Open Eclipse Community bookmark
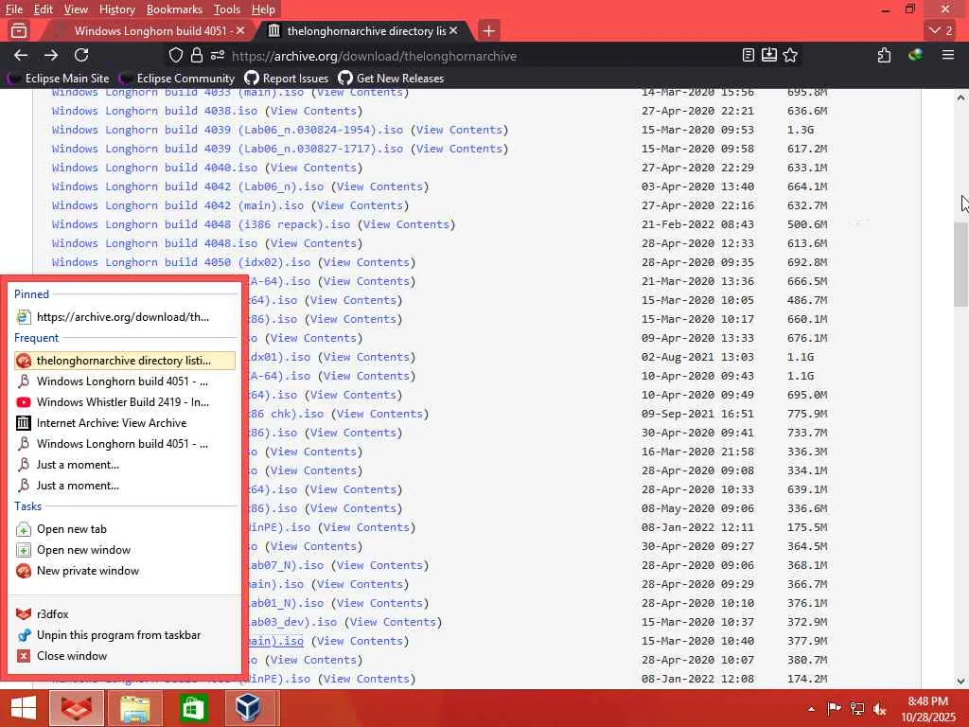The width and height of the screenshot is (969, 727). point(177,79)
